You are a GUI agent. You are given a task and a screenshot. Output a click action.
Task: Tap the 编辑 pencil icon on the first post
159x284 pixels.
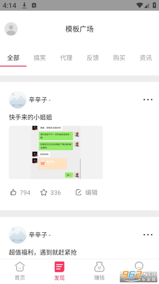78,192
